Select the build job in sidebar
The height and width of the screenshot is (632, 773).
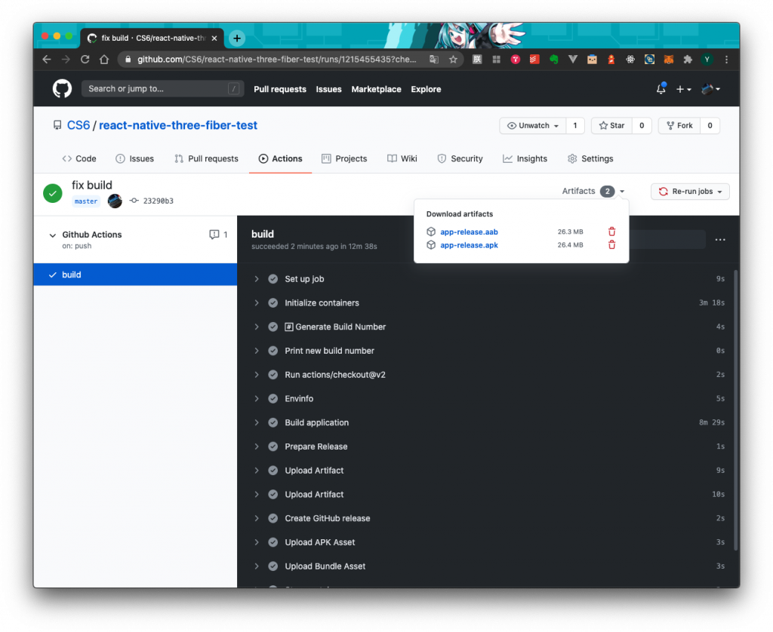click(135, 275)
